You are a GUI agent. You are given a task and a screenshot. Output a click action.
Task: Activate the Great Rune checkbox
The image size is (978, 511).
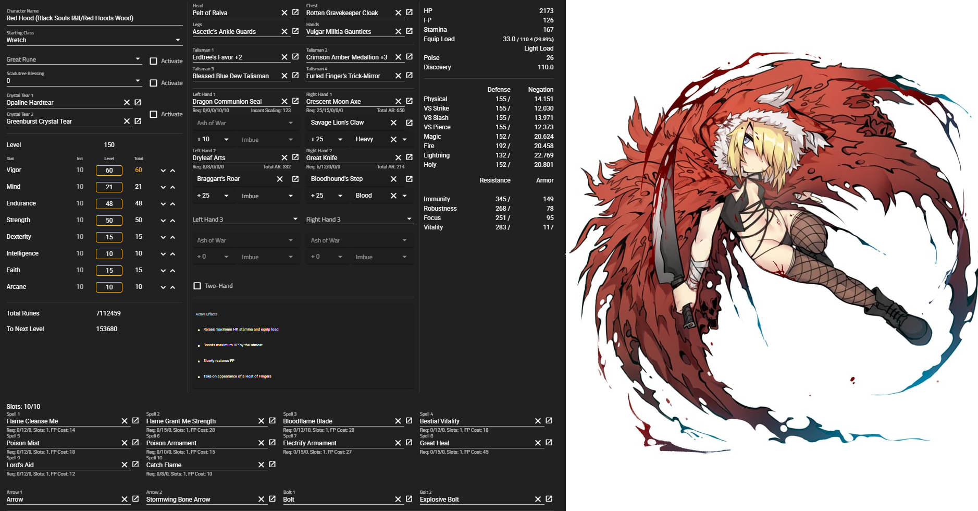(x=153, y=61)
